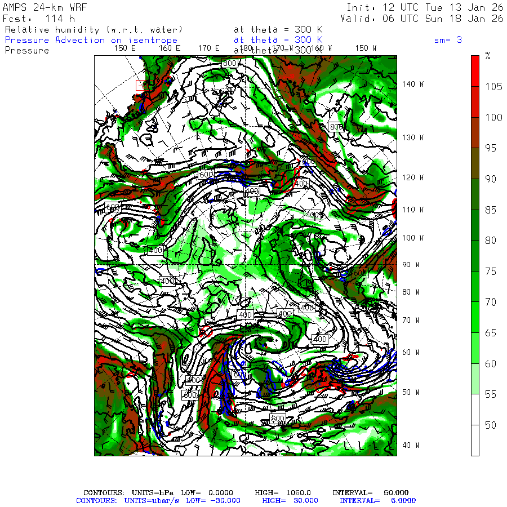Image resolution: width=507 pixels, height=507 pixels.
Task: Click the '110 W' longitude label
Action: point(413,210)
